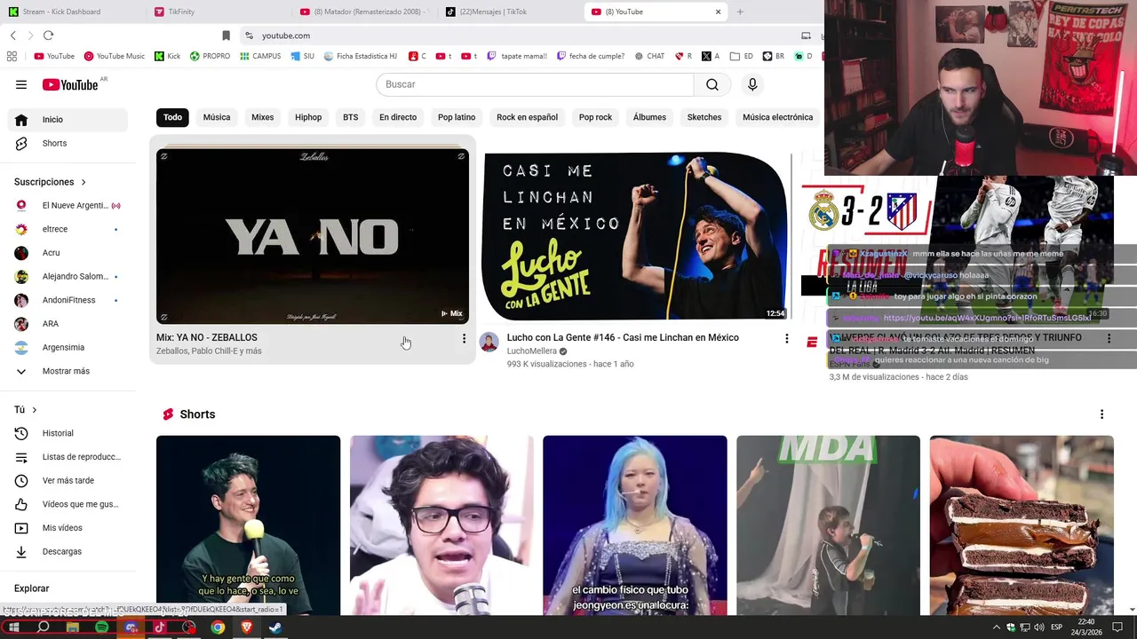The image size is (1137, 639).
Task: Open 'Ver más tarde' in sidebar
Action: tap(68, 480)
